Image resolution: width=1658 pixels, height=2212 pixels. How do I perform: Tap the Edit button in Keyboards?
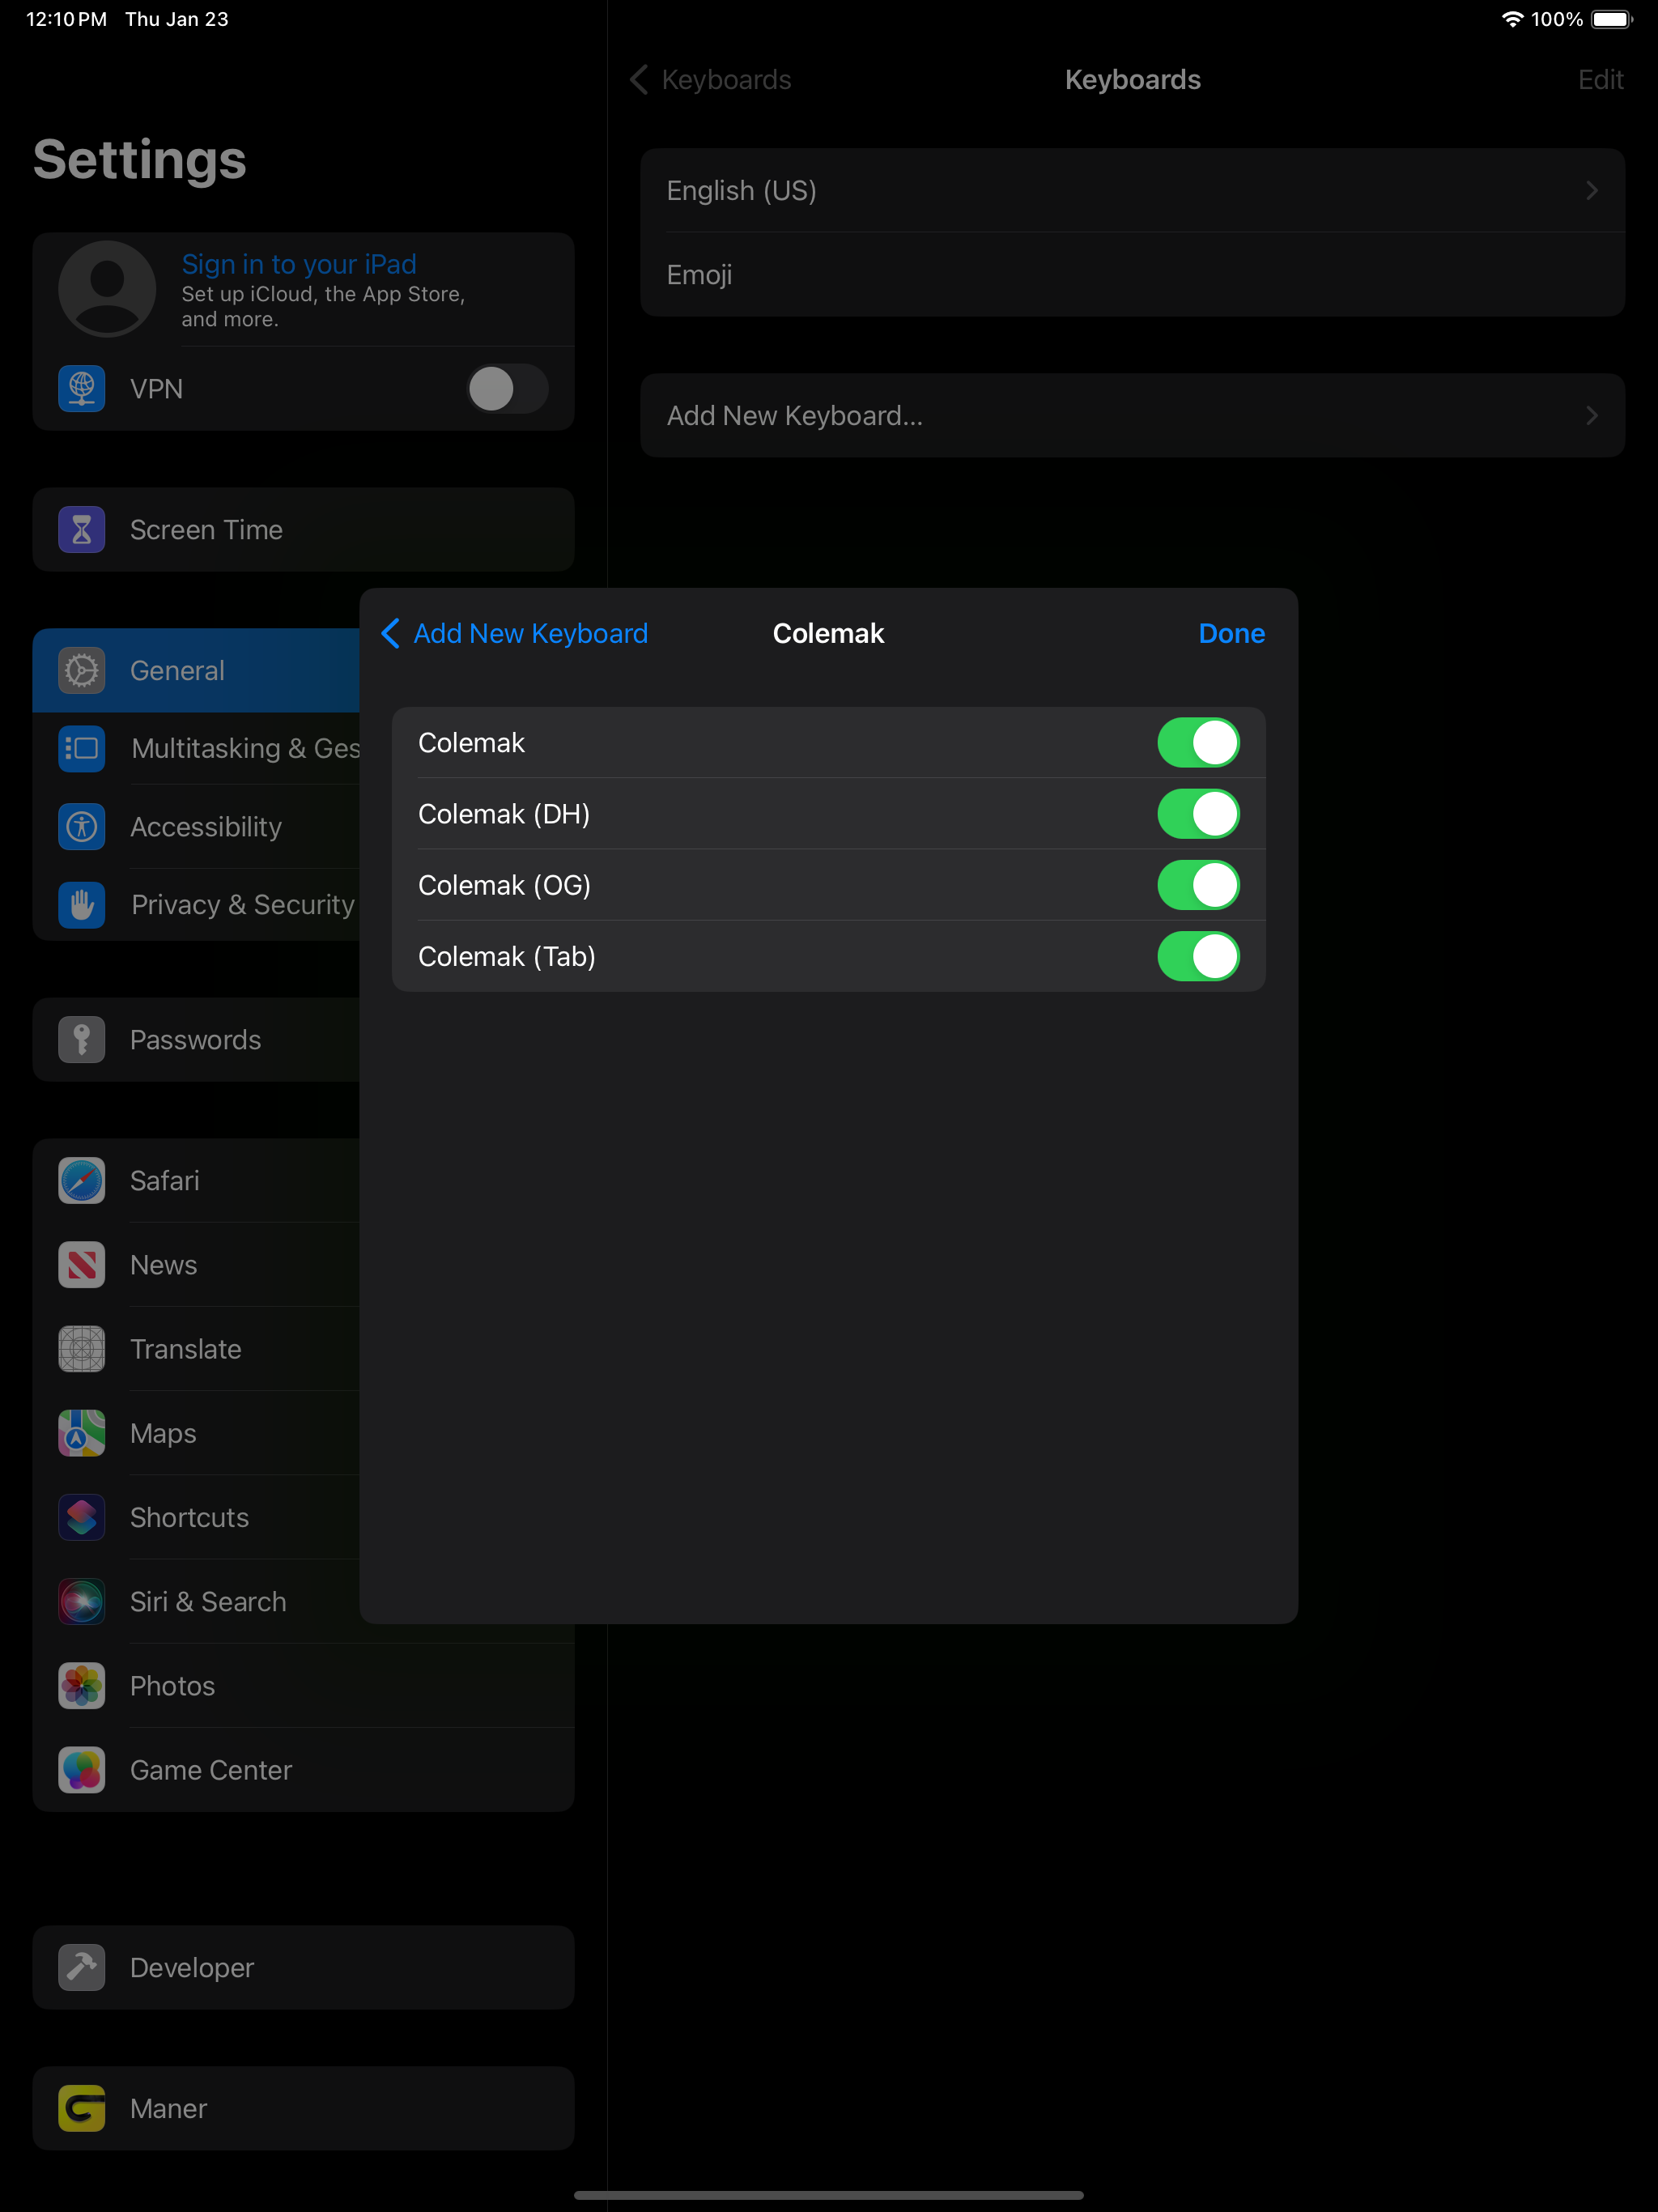pos(1600,80)
